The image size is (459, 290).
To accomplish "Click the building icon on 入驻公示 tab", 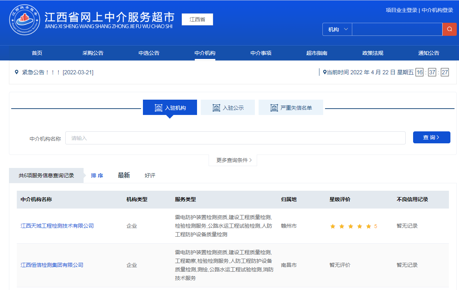I will point(216,108).
